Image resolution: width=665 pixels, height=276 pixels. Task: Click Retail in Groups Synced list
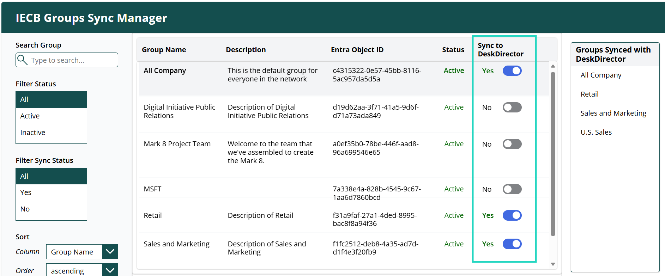tap(590, 94)
